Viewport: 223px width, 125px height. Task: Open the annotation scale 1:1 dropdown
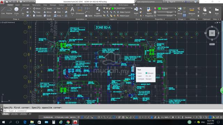pos(166,117)
